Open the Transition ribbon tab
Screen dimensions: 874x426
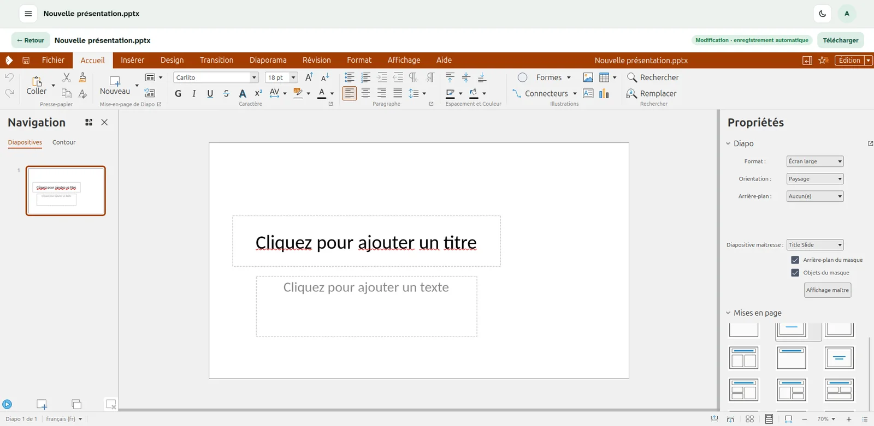216,60
